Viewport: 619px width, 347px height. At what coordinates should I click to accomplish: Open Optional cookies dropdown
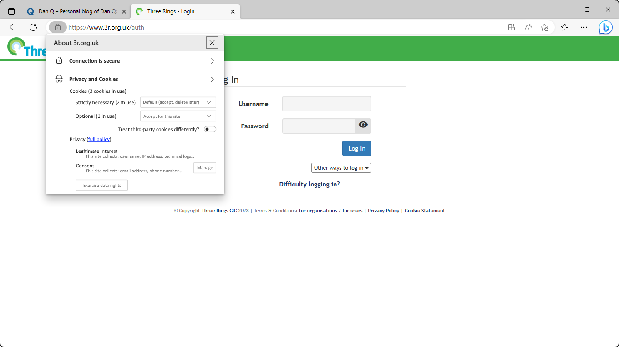178,116
